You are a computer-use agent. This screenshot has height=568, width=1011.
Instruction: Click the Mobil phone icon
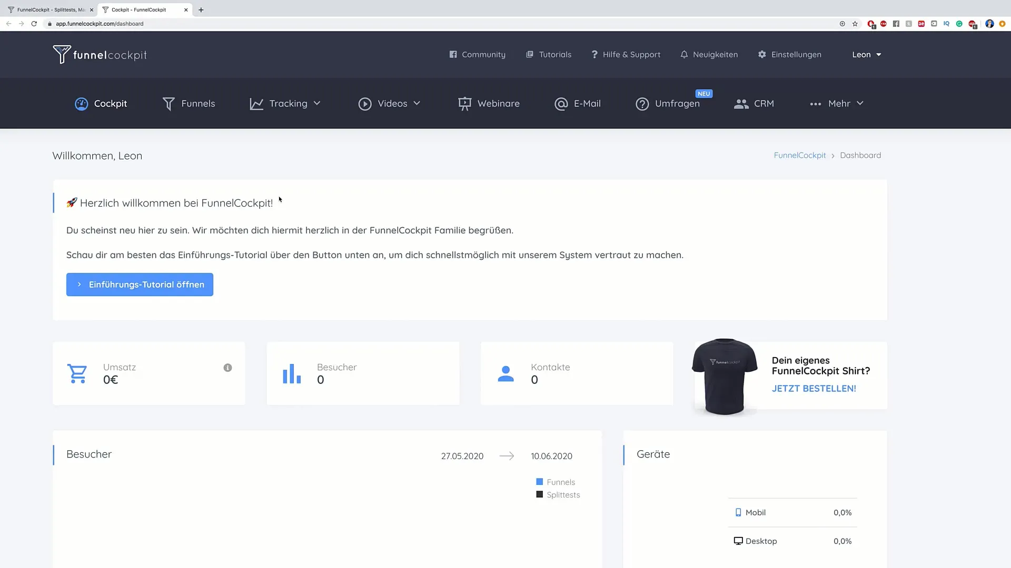click(738, 512)
